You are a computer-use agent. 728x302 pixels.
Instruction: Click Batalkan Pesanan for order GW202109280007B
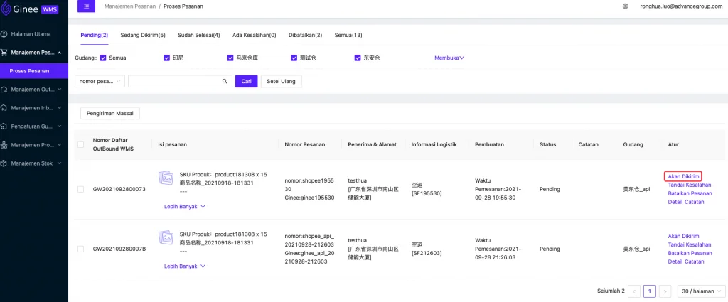(690, 253)
